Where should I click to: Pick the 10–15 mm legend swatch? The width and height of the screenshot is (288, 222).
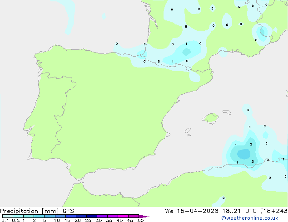click(x=60, y=216)
